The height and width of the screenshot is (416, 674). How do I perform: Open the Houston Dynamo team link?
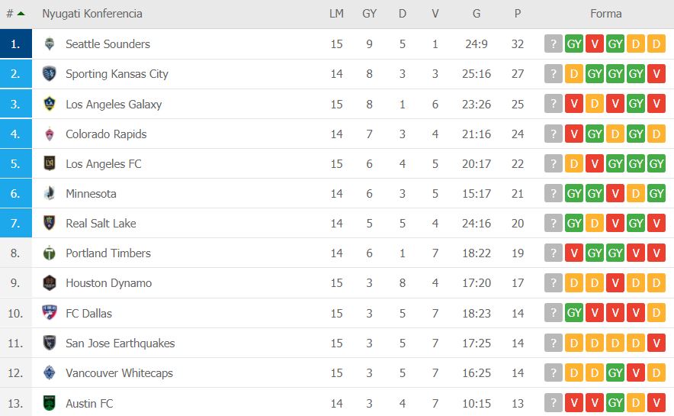pyautogui.click(x=109, y=283)
